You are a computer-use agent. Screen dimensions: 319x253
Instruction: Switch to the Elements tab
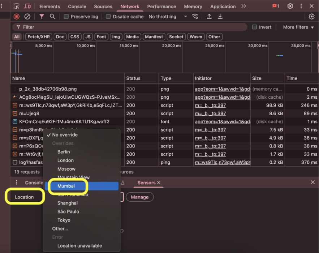point(49,6)
